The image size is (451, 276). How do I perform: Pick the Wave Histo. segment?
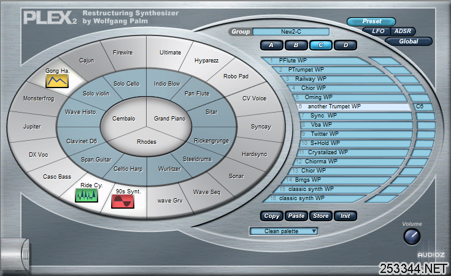click(x=81, y=112)
